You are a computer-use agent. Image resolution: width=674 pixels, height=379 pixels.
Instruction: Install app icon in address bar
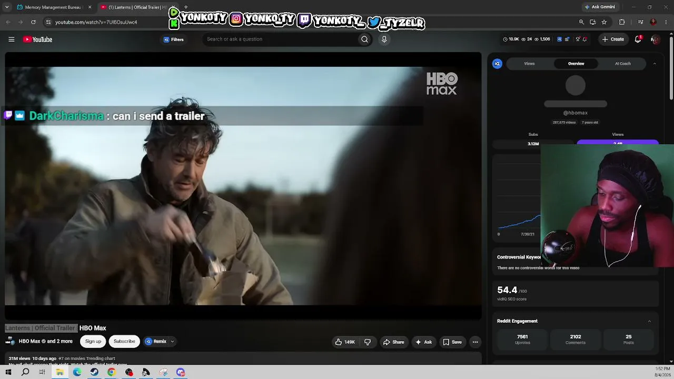(593, 22)
